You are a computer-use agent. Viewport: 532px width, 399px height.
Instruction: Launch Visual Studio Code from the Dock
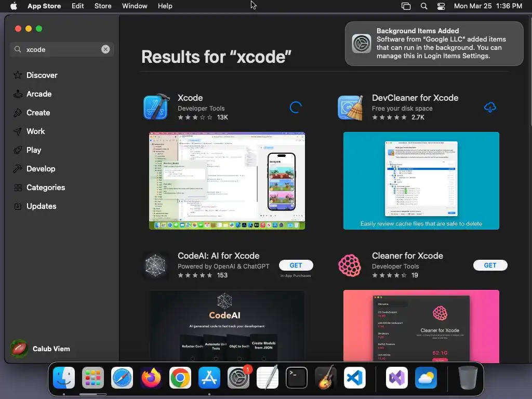pyautogui.click(x=354, y=378)
